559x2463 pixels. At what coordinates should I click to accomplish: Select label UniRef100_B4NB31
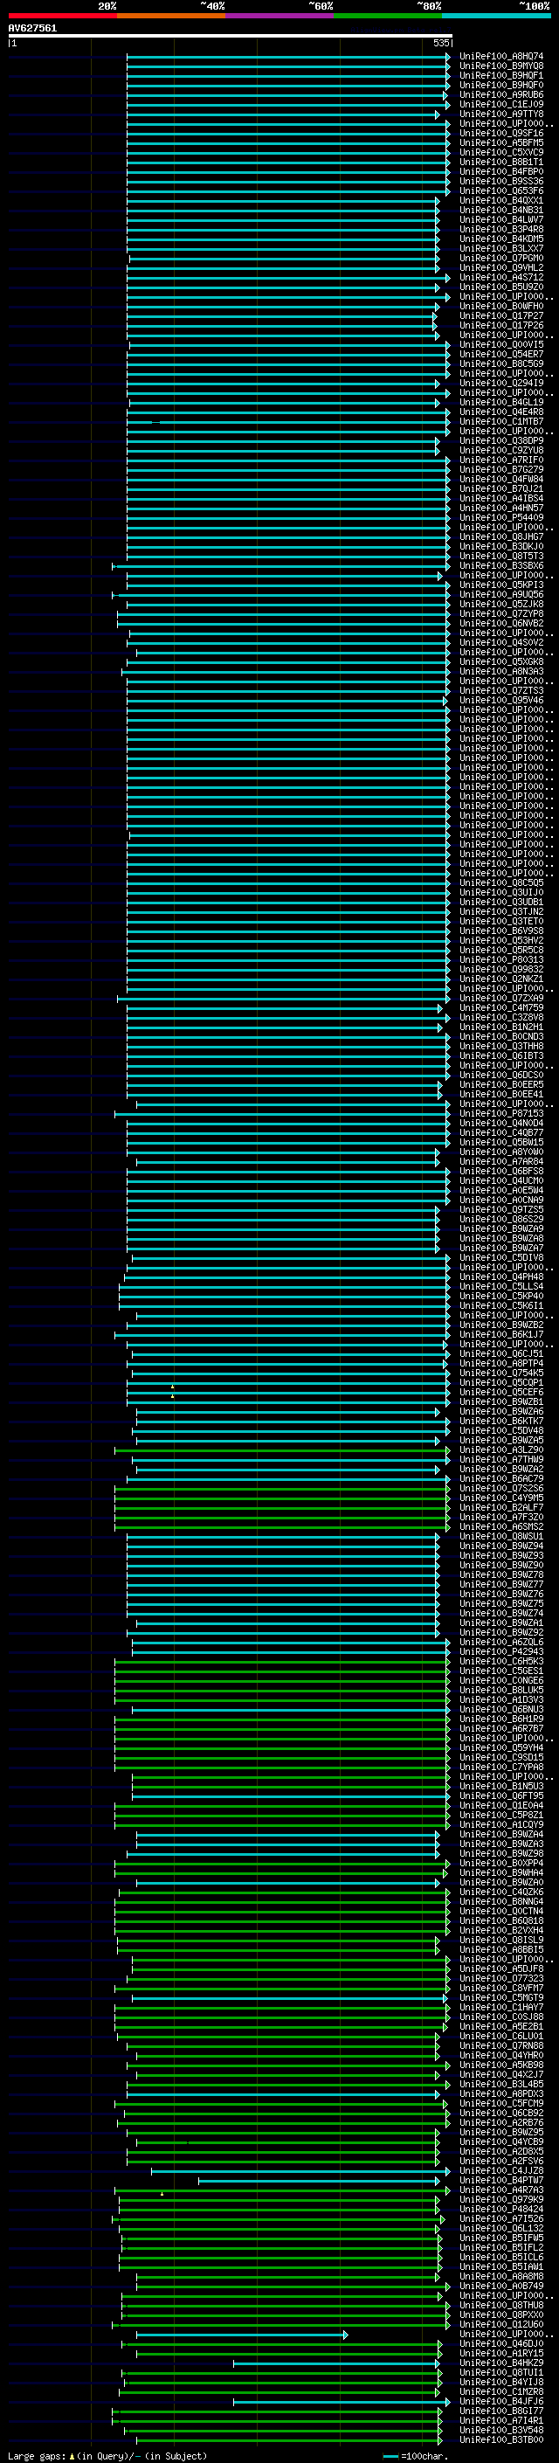coord(501,211)
